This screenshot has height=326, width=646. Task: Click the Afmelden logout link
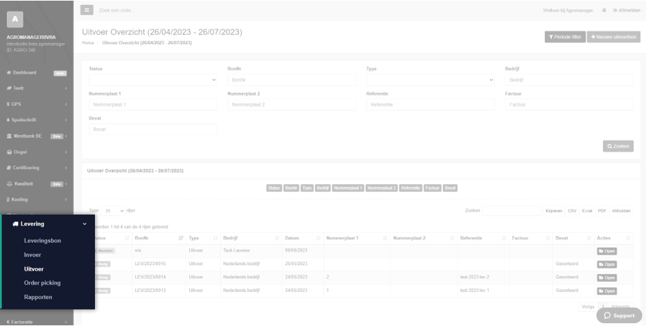click(x=627, y=10)
